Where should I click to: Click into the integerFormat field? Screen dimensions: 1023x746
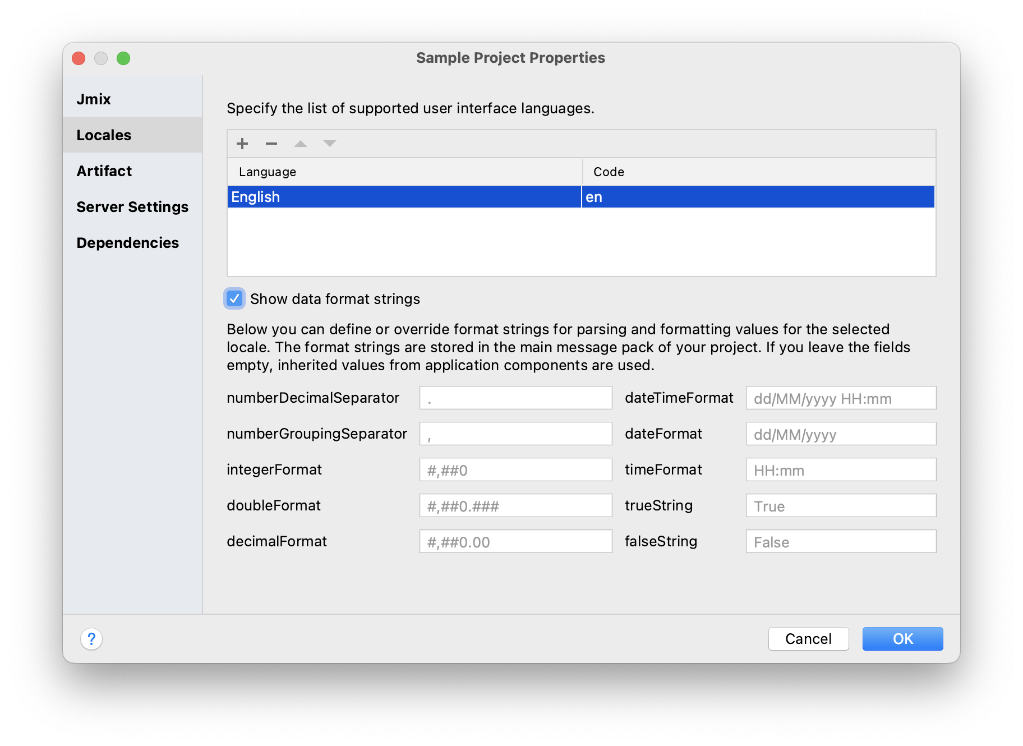click(x=515, y=469)
